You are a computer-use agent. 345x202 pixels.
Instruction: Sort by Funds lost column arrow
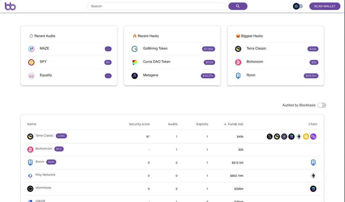coord(225,124)
